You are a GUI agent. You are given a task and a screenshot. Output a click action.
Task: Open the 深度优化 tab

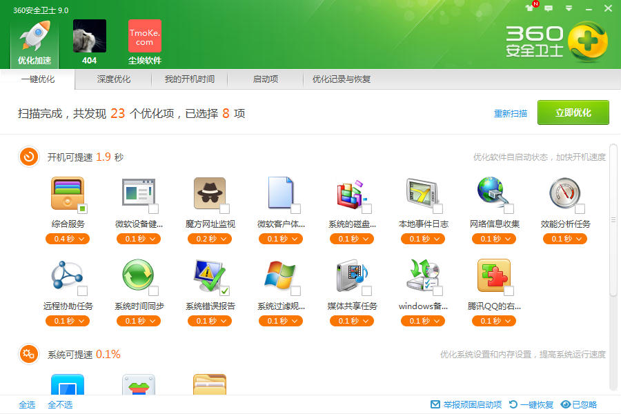point(113,79)
